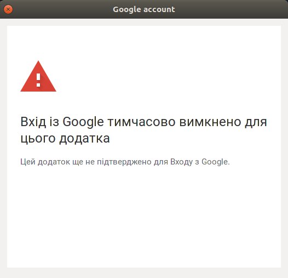288x278 pixels.
Task: Select the word "підтверджено" in the gray message
Action: (x=124, y=162)
